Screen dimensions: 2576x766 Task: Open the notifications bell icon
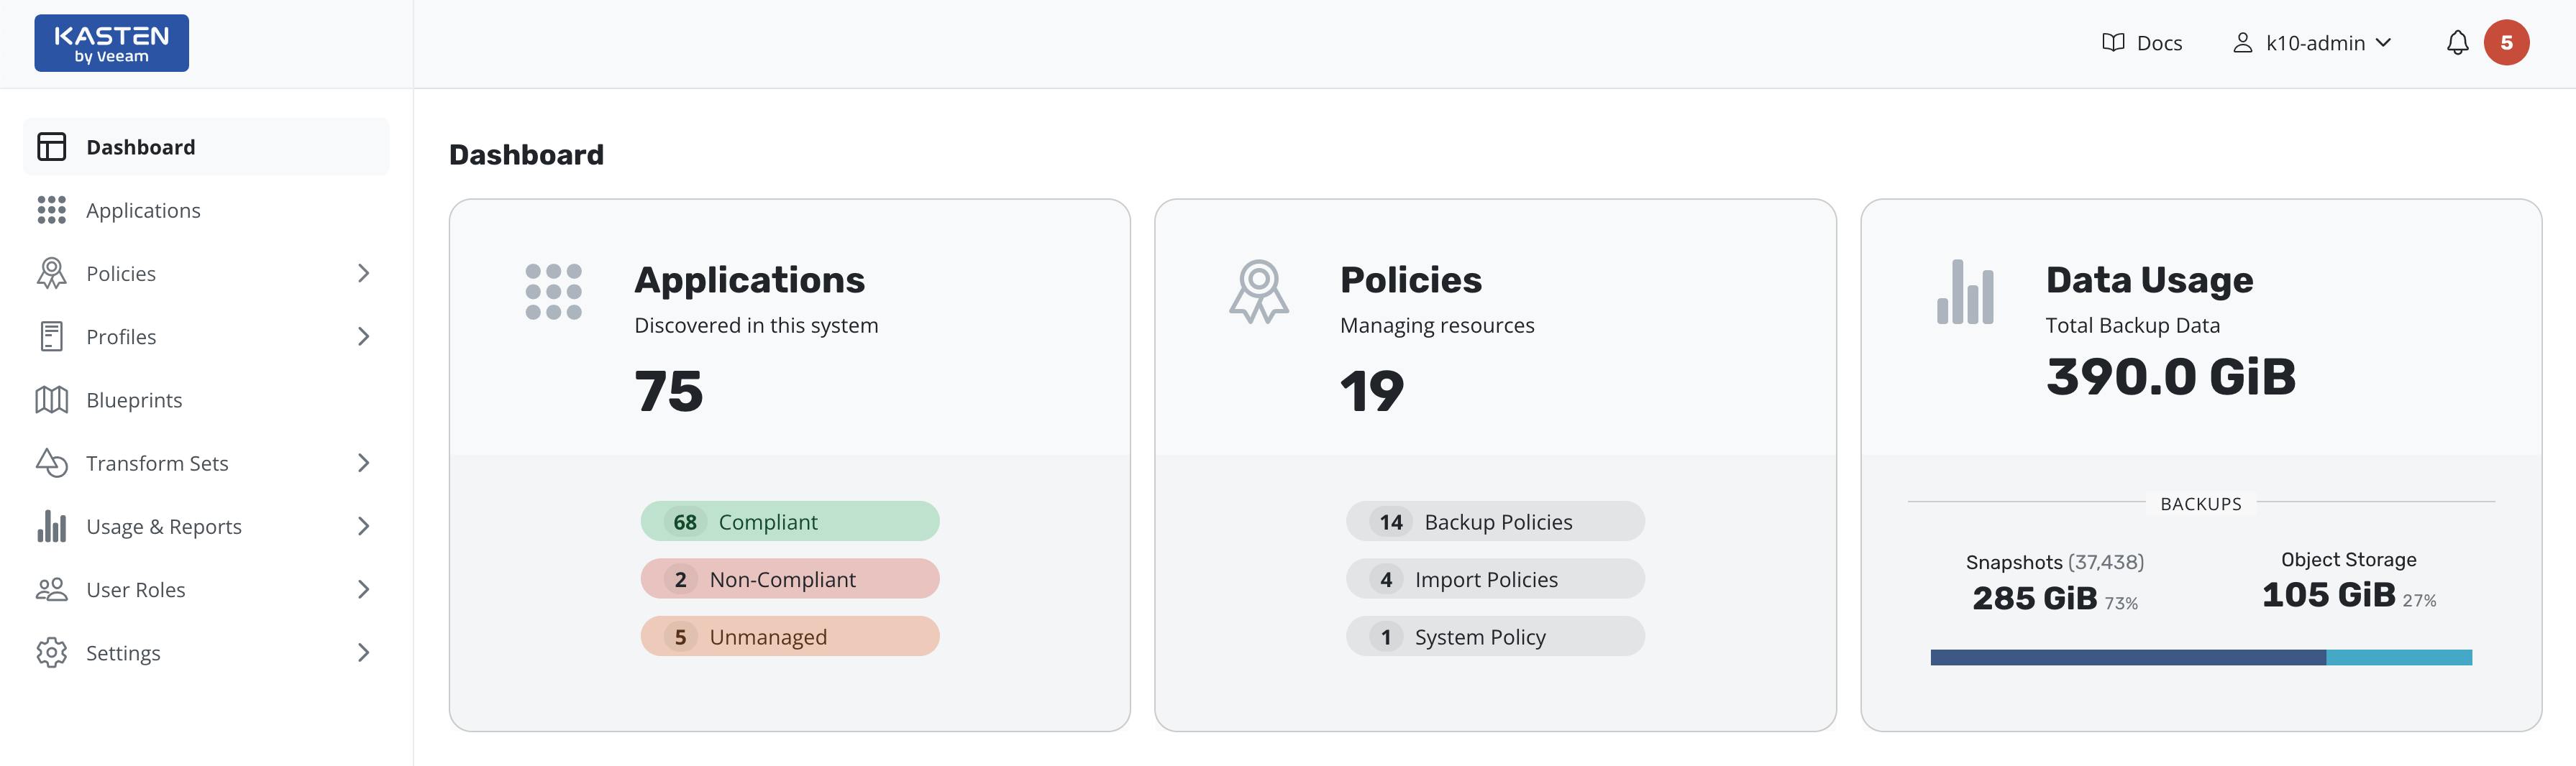tap(2457, 43)
